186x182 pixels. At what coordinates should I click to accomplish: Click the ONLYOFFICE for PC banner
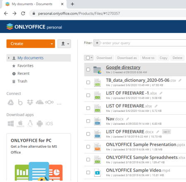39,157
